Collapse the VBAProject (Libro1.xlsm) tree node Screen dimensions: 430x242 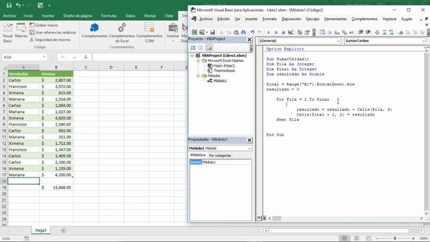coord(192,55)
